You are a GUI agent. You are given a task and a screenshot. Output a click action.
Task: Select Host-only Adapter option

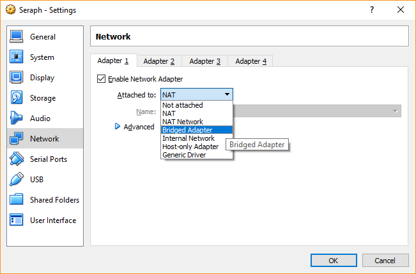(x=190, y=147)
